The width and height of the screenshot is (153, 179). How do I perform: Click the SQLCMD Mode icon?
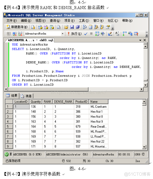(136, 34)
